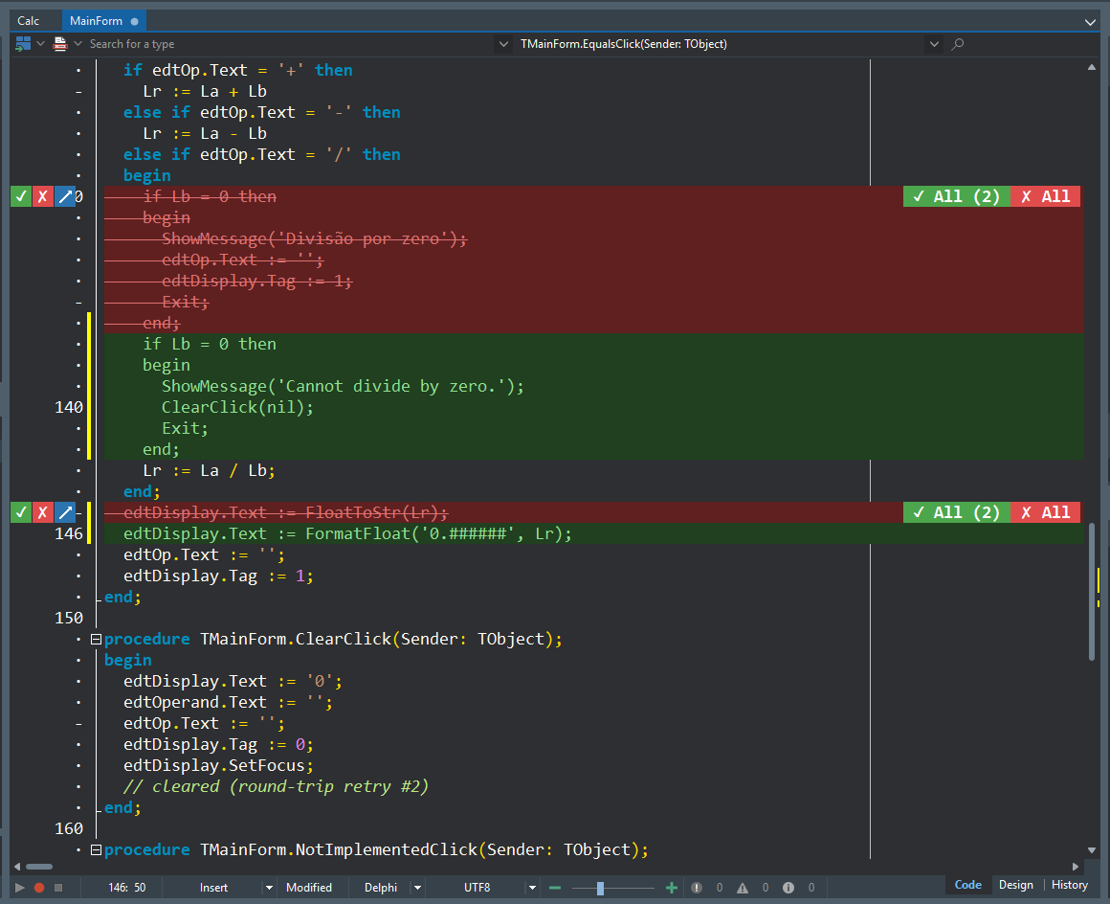Click the magnifier search icon in navigation bar
The width and height of the screenshot is (1110, 904).
(x=958, y=44)
